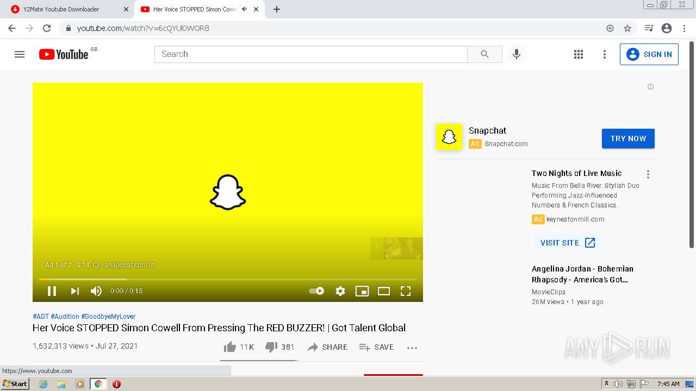Open Chrome taskbar button

(x=98, y=384)
